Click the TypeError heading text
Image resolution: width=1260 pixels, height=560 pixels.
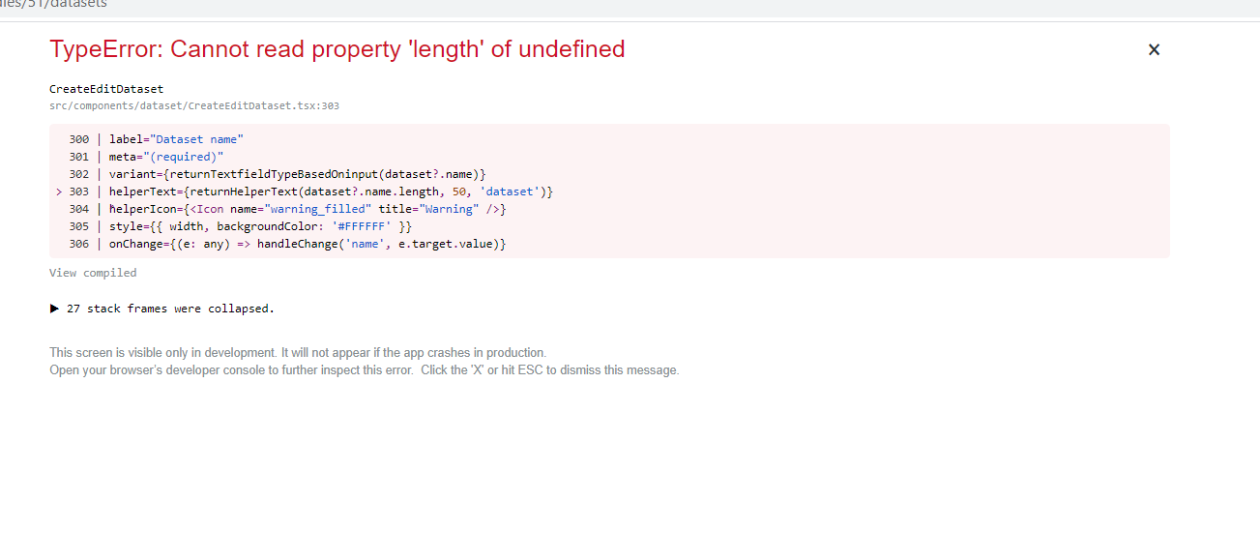337,48
